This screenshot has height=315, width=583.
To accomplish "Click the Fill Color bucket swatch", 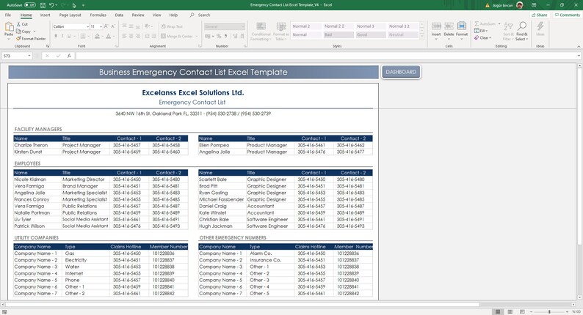I will [97, 37].
